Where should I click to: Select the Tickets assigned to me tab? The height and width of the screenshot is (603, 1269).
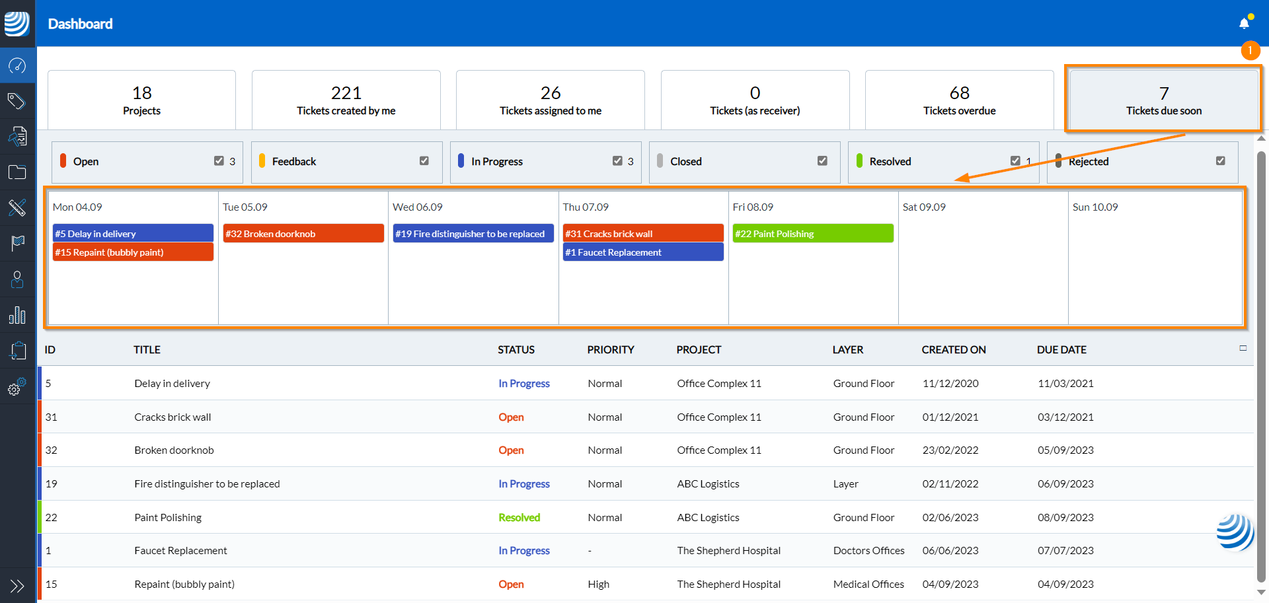pos(550,100)
